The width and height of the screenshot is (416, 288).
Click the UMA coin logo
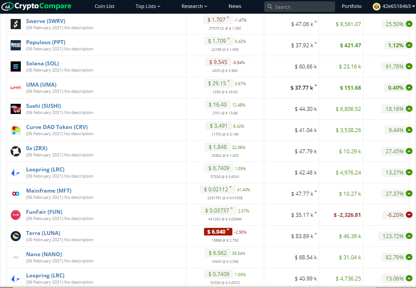(x=15, y=87)
